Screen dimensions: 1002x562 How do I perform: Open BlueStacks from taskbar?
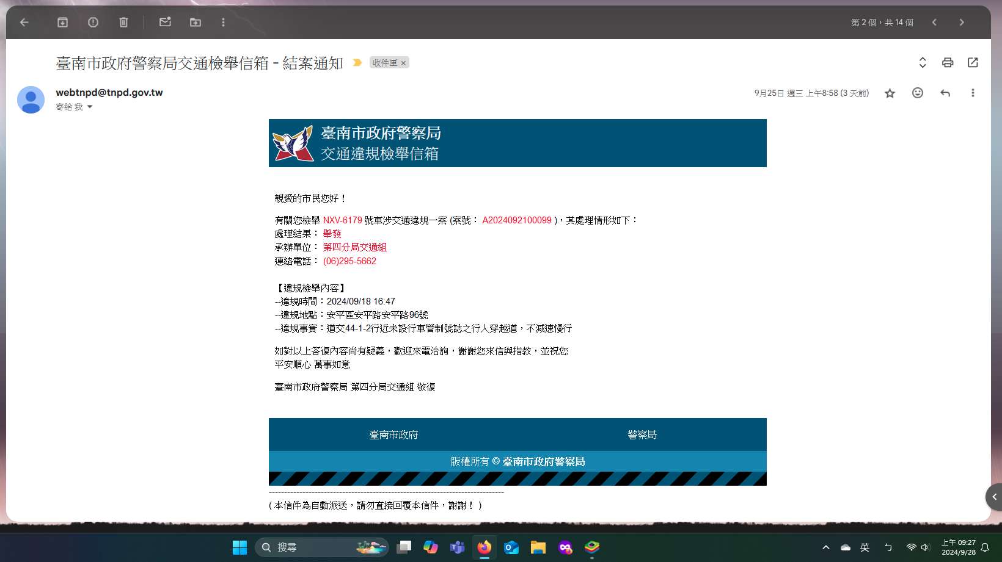[592, 547]
